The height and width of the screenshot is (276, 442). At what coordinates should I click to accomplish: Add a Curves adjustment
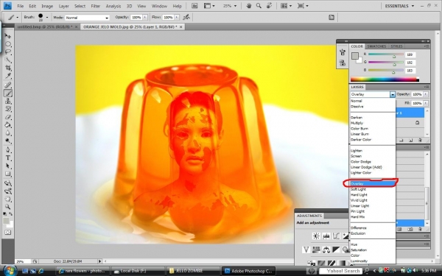coord(336,236)
